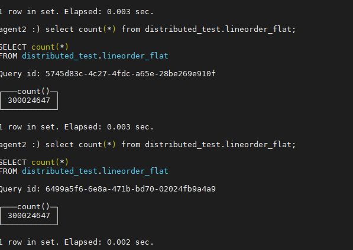353x250 pixels.
Task: Click the middle Elapsed 0.003 sec line
Action: pyautogui.click(x=77, y=127)
